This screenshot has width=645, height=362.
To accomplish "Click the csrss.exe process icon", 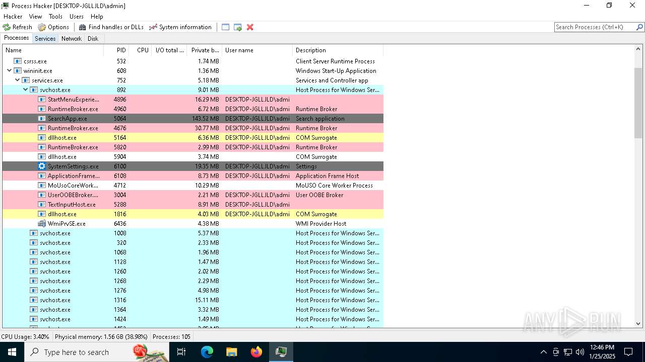I will (18, 61).
